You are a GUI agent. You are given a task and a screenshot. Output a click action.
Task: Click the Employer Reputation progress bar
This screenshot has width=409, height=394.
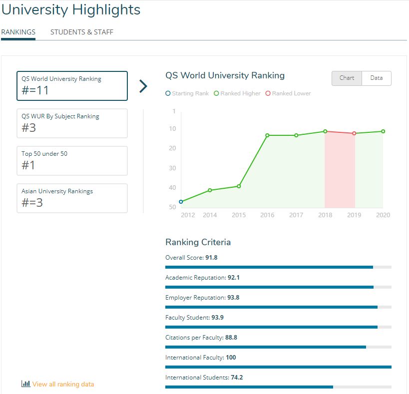[x=278, y=307]
